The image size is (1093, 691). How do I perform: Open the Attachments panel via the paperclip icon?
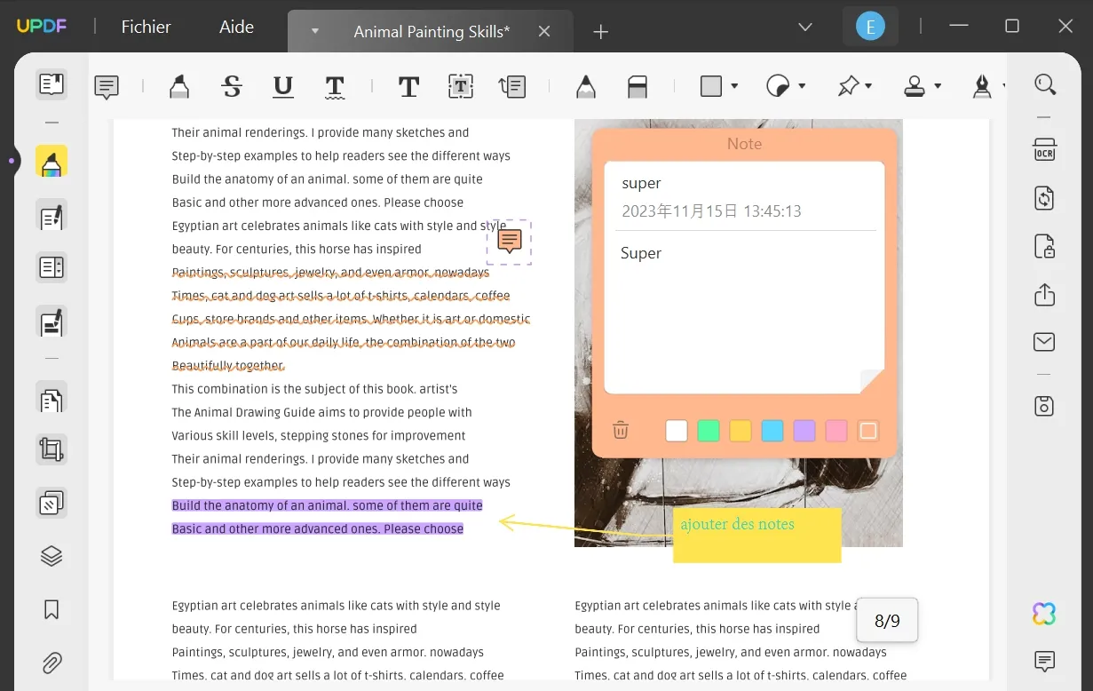pyautogui.click(x=51, y=663)
